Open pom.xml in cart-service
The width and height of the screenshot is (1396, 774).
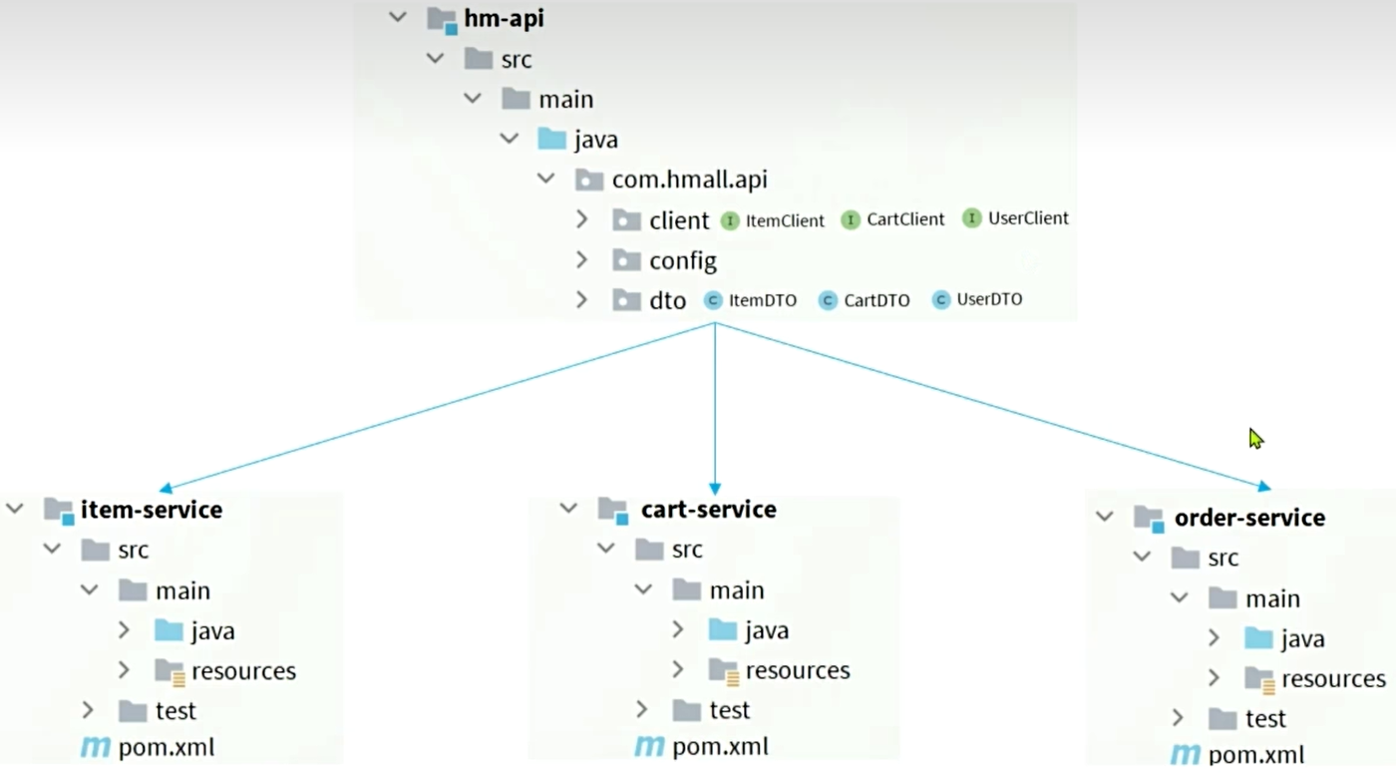pos(720,746)
